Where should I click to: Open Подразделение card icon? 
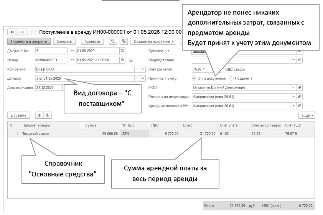(300, 60)
